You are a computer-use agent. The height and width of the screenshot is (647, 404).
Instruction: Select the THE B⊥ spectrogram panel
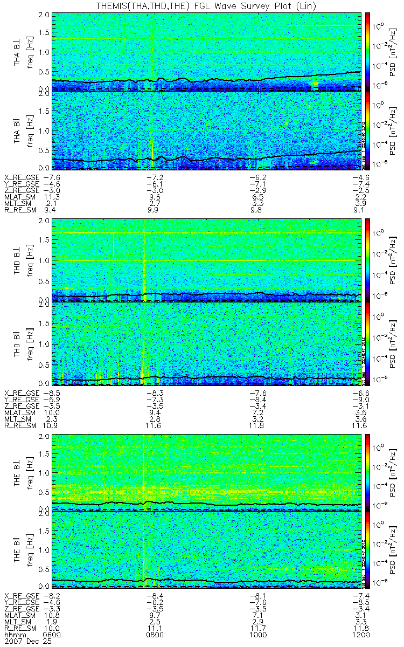click(x=206, y=472)
